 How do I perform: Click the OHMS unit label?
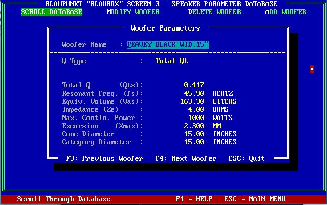220,109
